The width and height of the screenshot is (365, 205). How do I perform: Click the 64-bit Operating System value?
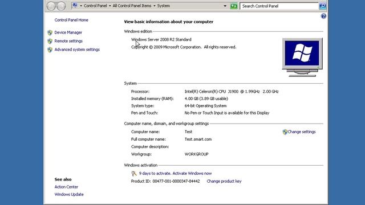(205, 106)
